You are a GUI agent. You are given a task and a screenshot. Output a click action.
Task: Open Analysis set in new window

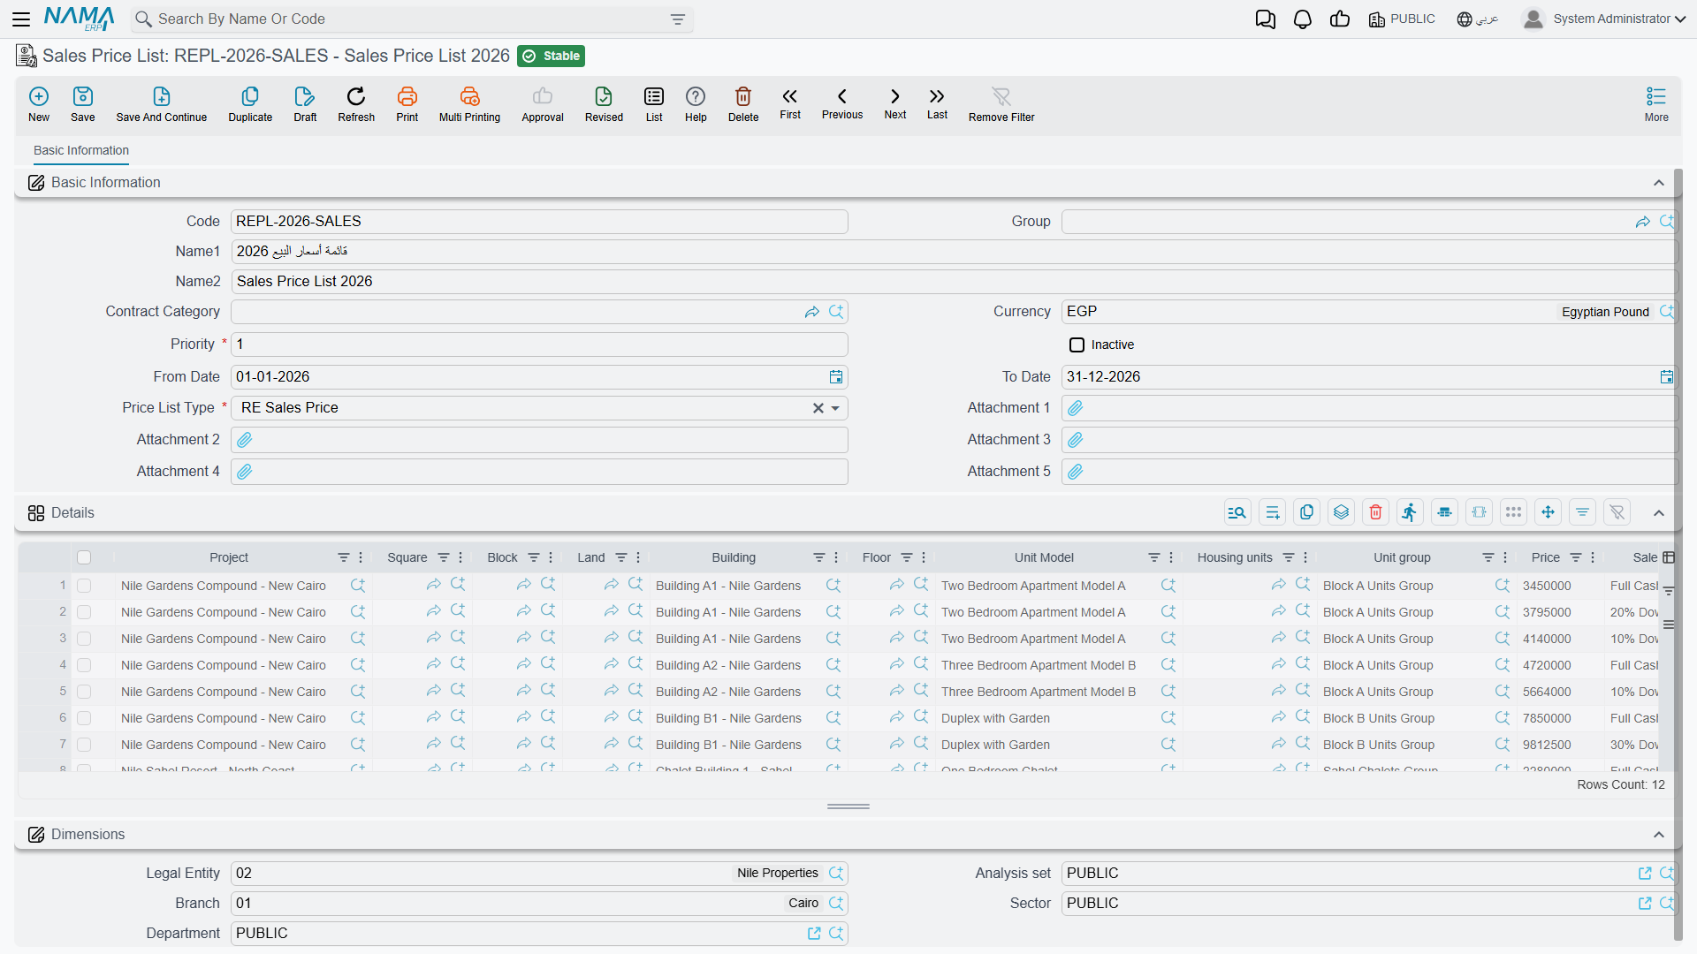tap(1645, 874)
